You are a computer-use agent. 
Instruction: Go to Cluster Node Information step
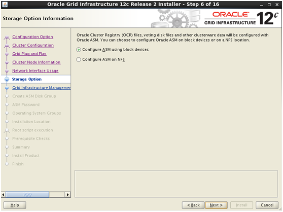[37, 62]
